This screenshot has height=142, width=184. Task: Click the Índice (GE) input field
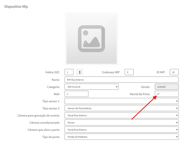pos(69,72)
